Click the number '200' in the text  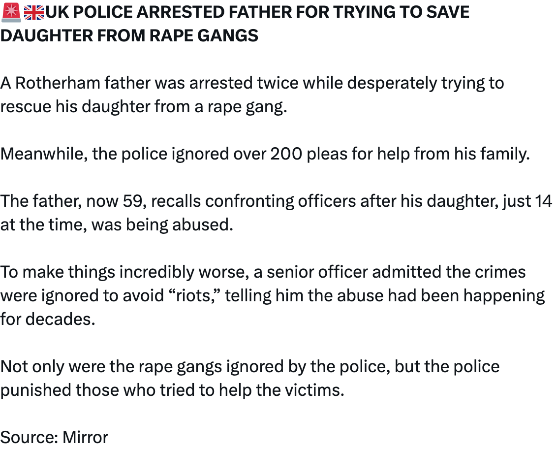tap(286, 154)
